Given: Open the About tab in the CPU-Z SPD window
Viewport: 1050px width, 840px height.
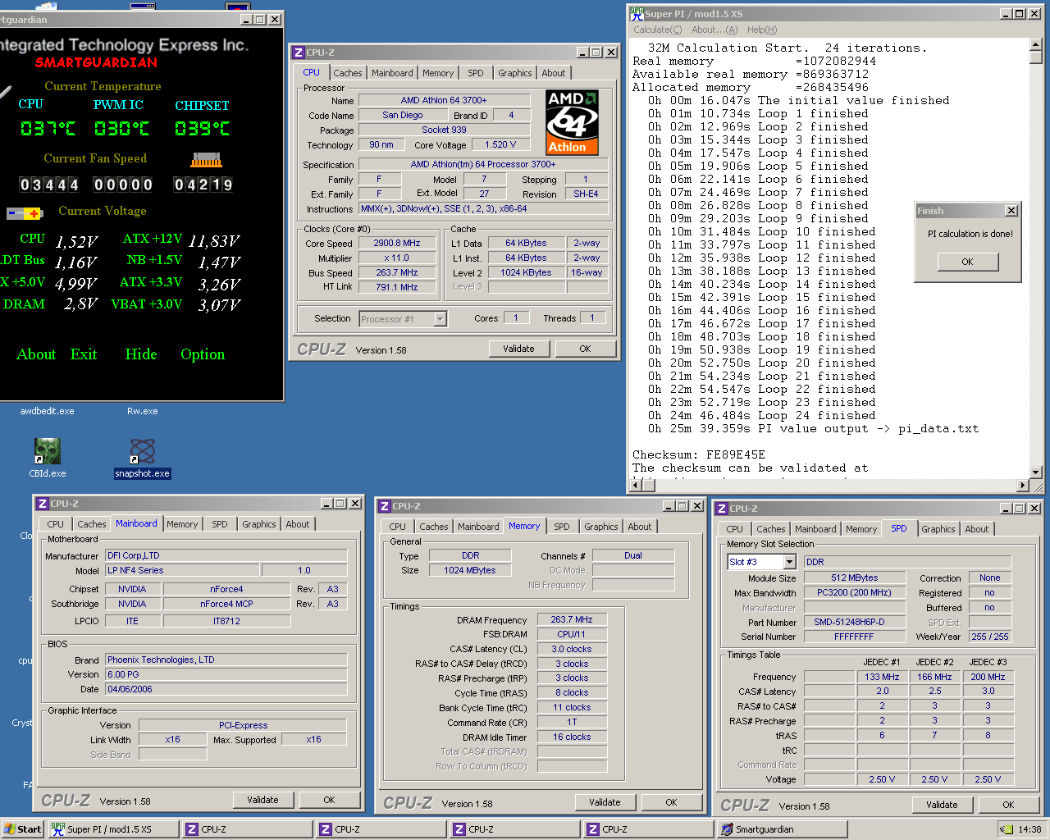Looking at the screenshot, I should point(977,529).
